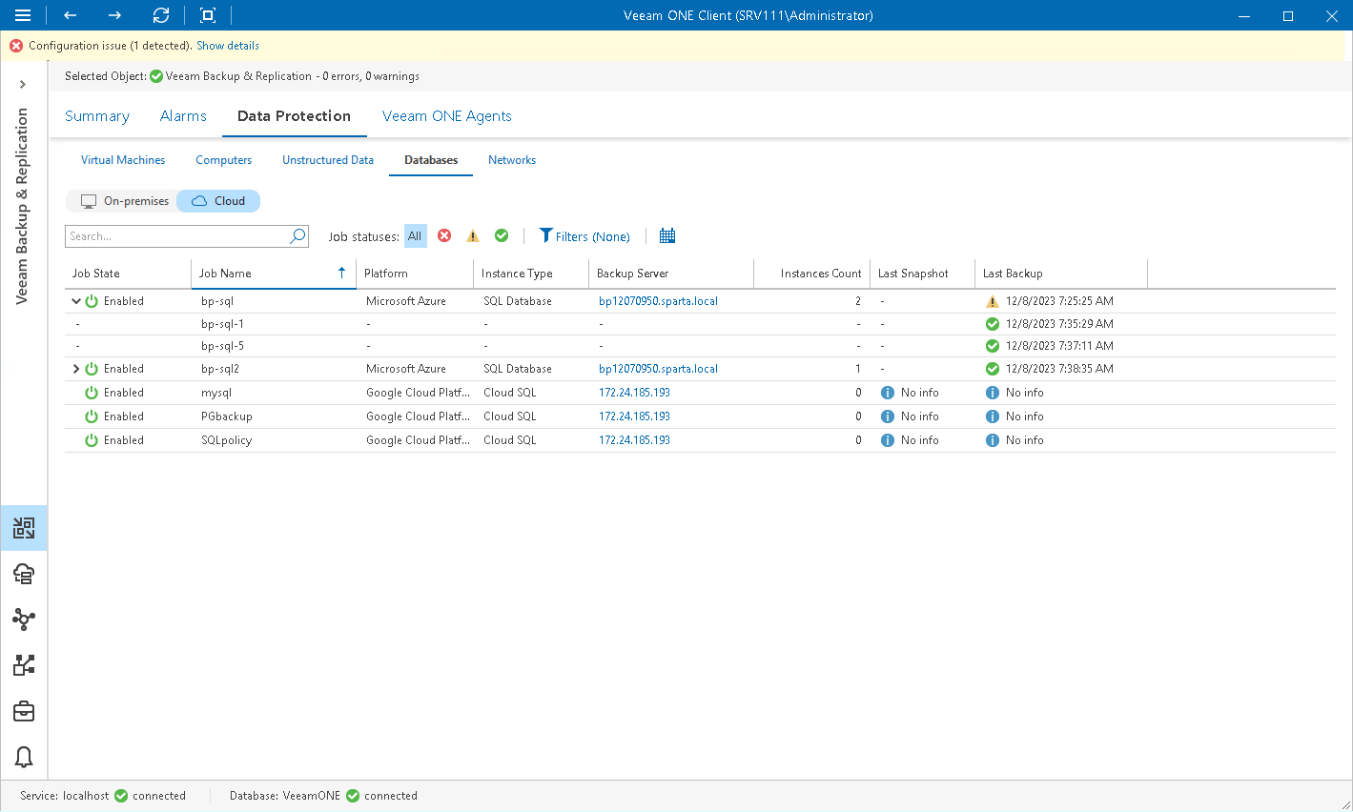
Task: Collapse the expanded bp-sql job row
Action: pyautogui.click(x=77, y=300)
